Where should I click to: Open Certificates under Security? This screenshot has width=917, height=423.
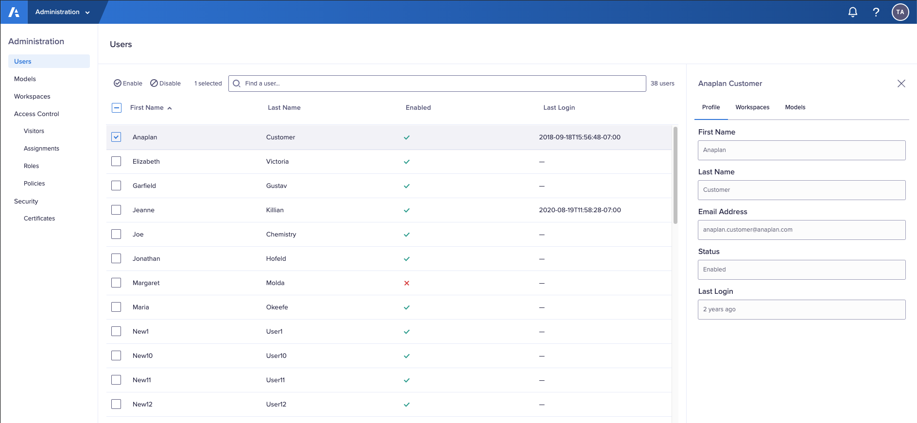coord(39,219)
